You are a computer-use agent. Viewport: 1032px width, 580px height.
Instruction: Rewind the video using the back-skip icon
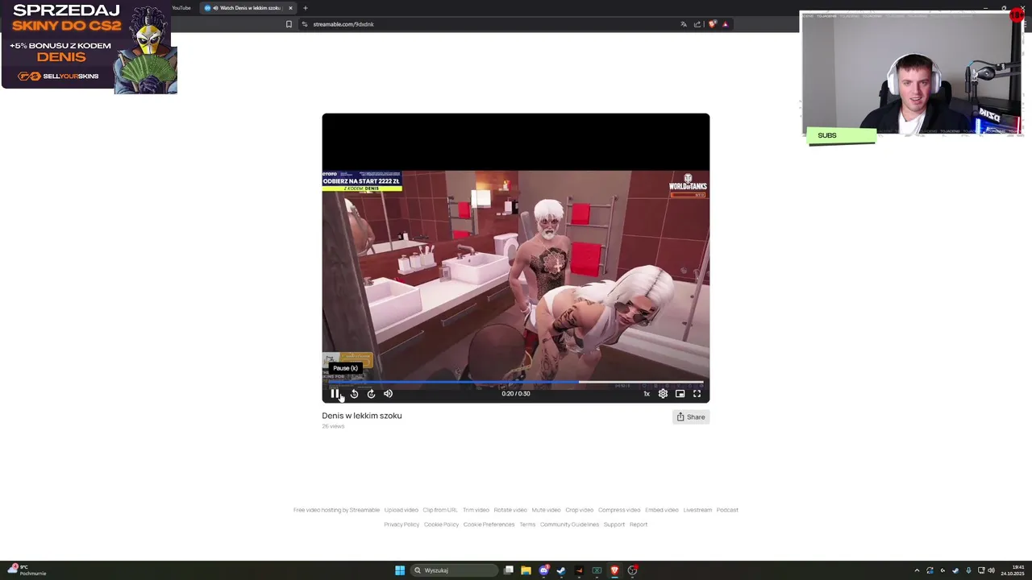(354, 393)
